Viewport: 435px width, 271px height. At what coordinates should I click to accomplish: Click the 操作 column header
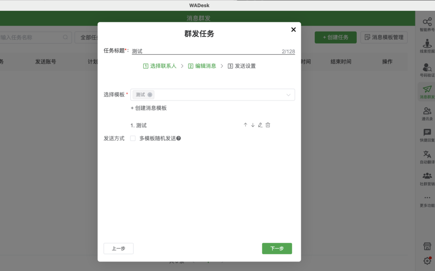point(387,62)
